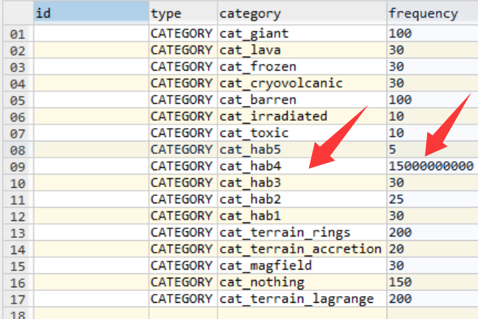Select frequency 30 in cat_magfield row
478x319 pixels.
pyautogui.click(x=432, y=266)
